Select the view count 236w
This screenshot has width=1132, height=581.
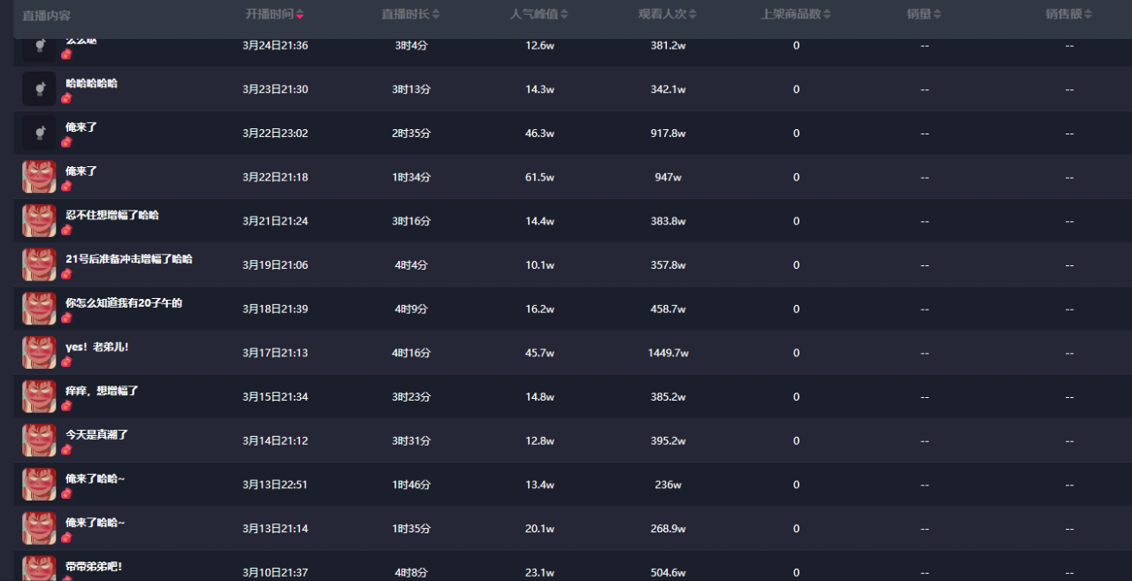[x=668, y=485]
